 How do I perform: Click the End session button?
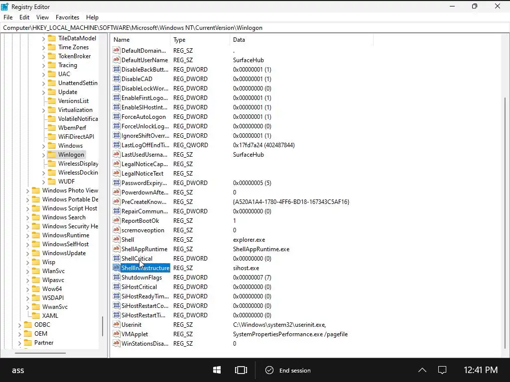288,370
